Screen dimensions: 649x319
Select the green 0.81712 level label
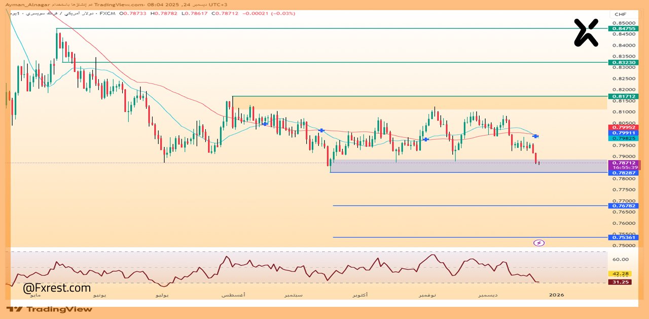tap(624, 96)
